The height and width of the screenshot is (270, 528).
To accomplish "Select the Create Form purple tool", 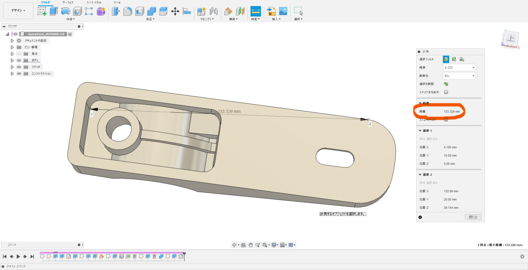I will [x=101, y=11].
